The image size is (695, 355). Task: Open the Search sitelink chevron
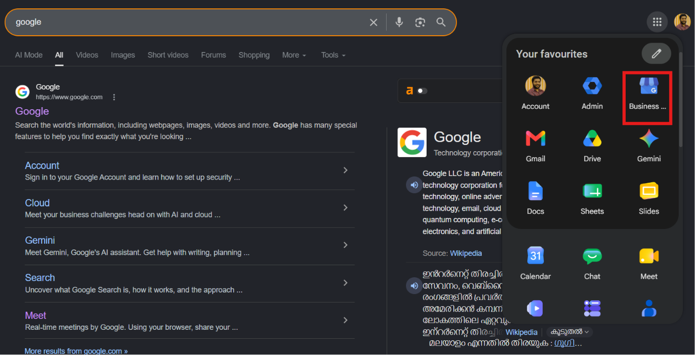pyautogui.click(x=345, y=283)
